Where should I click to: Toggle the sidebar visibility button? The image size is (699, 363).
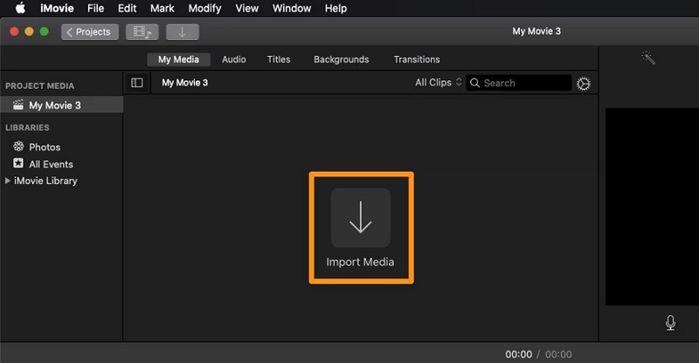click(x=137, y=82)
